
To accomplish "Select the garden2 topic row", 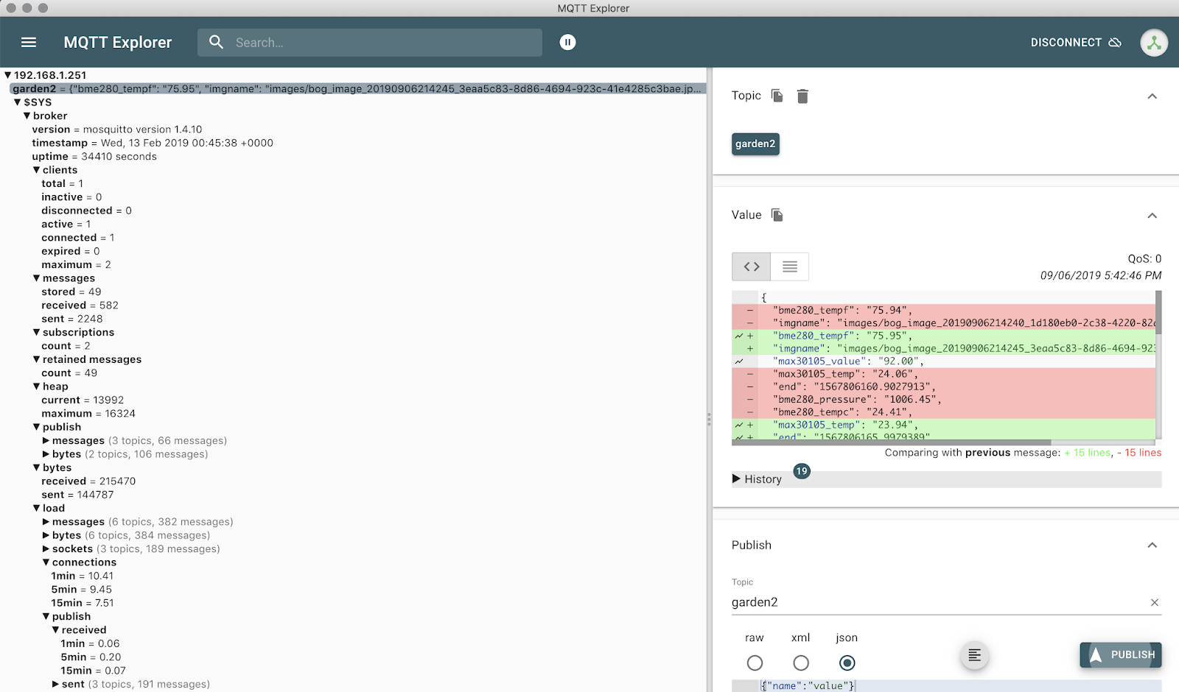I will [357, 89].
